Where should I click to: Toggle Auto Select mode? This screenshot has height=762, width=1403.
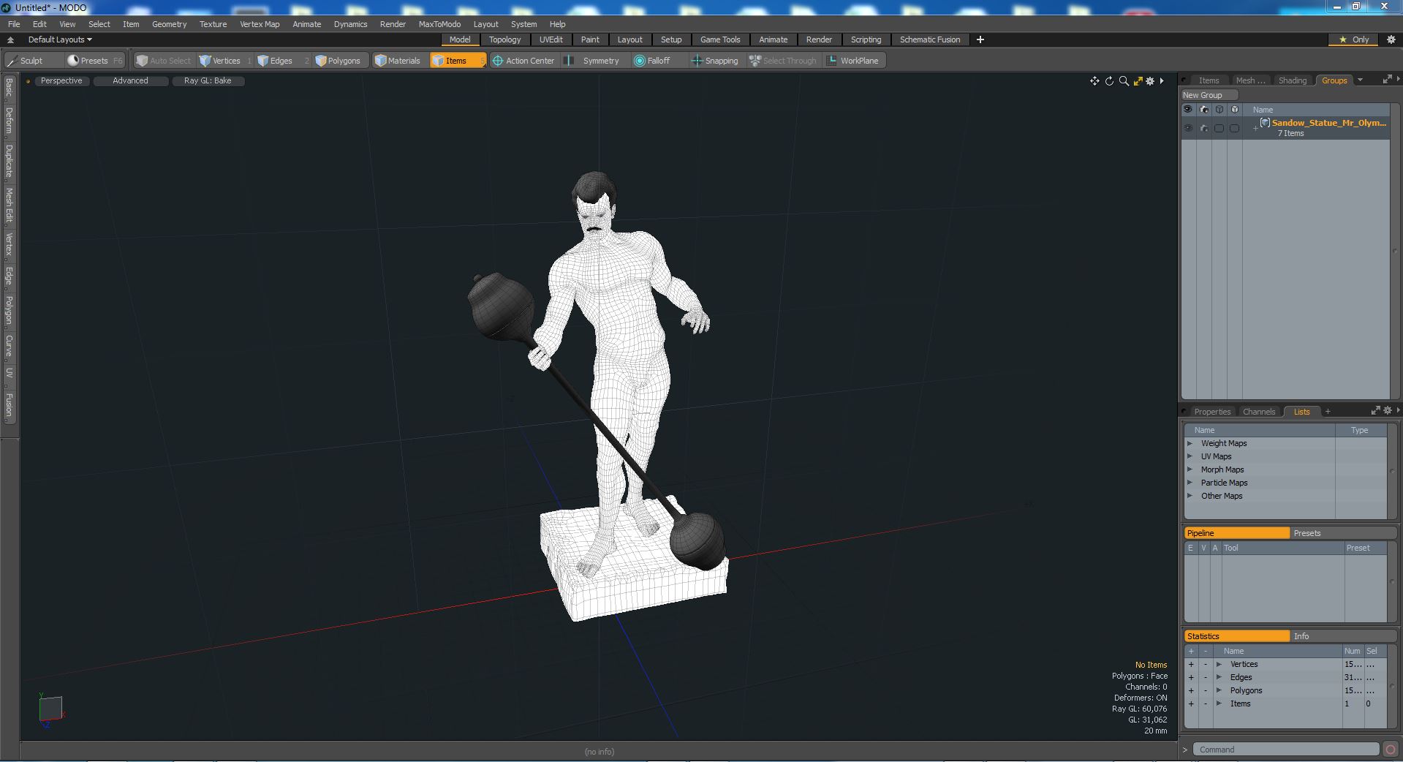pos(164,61)
